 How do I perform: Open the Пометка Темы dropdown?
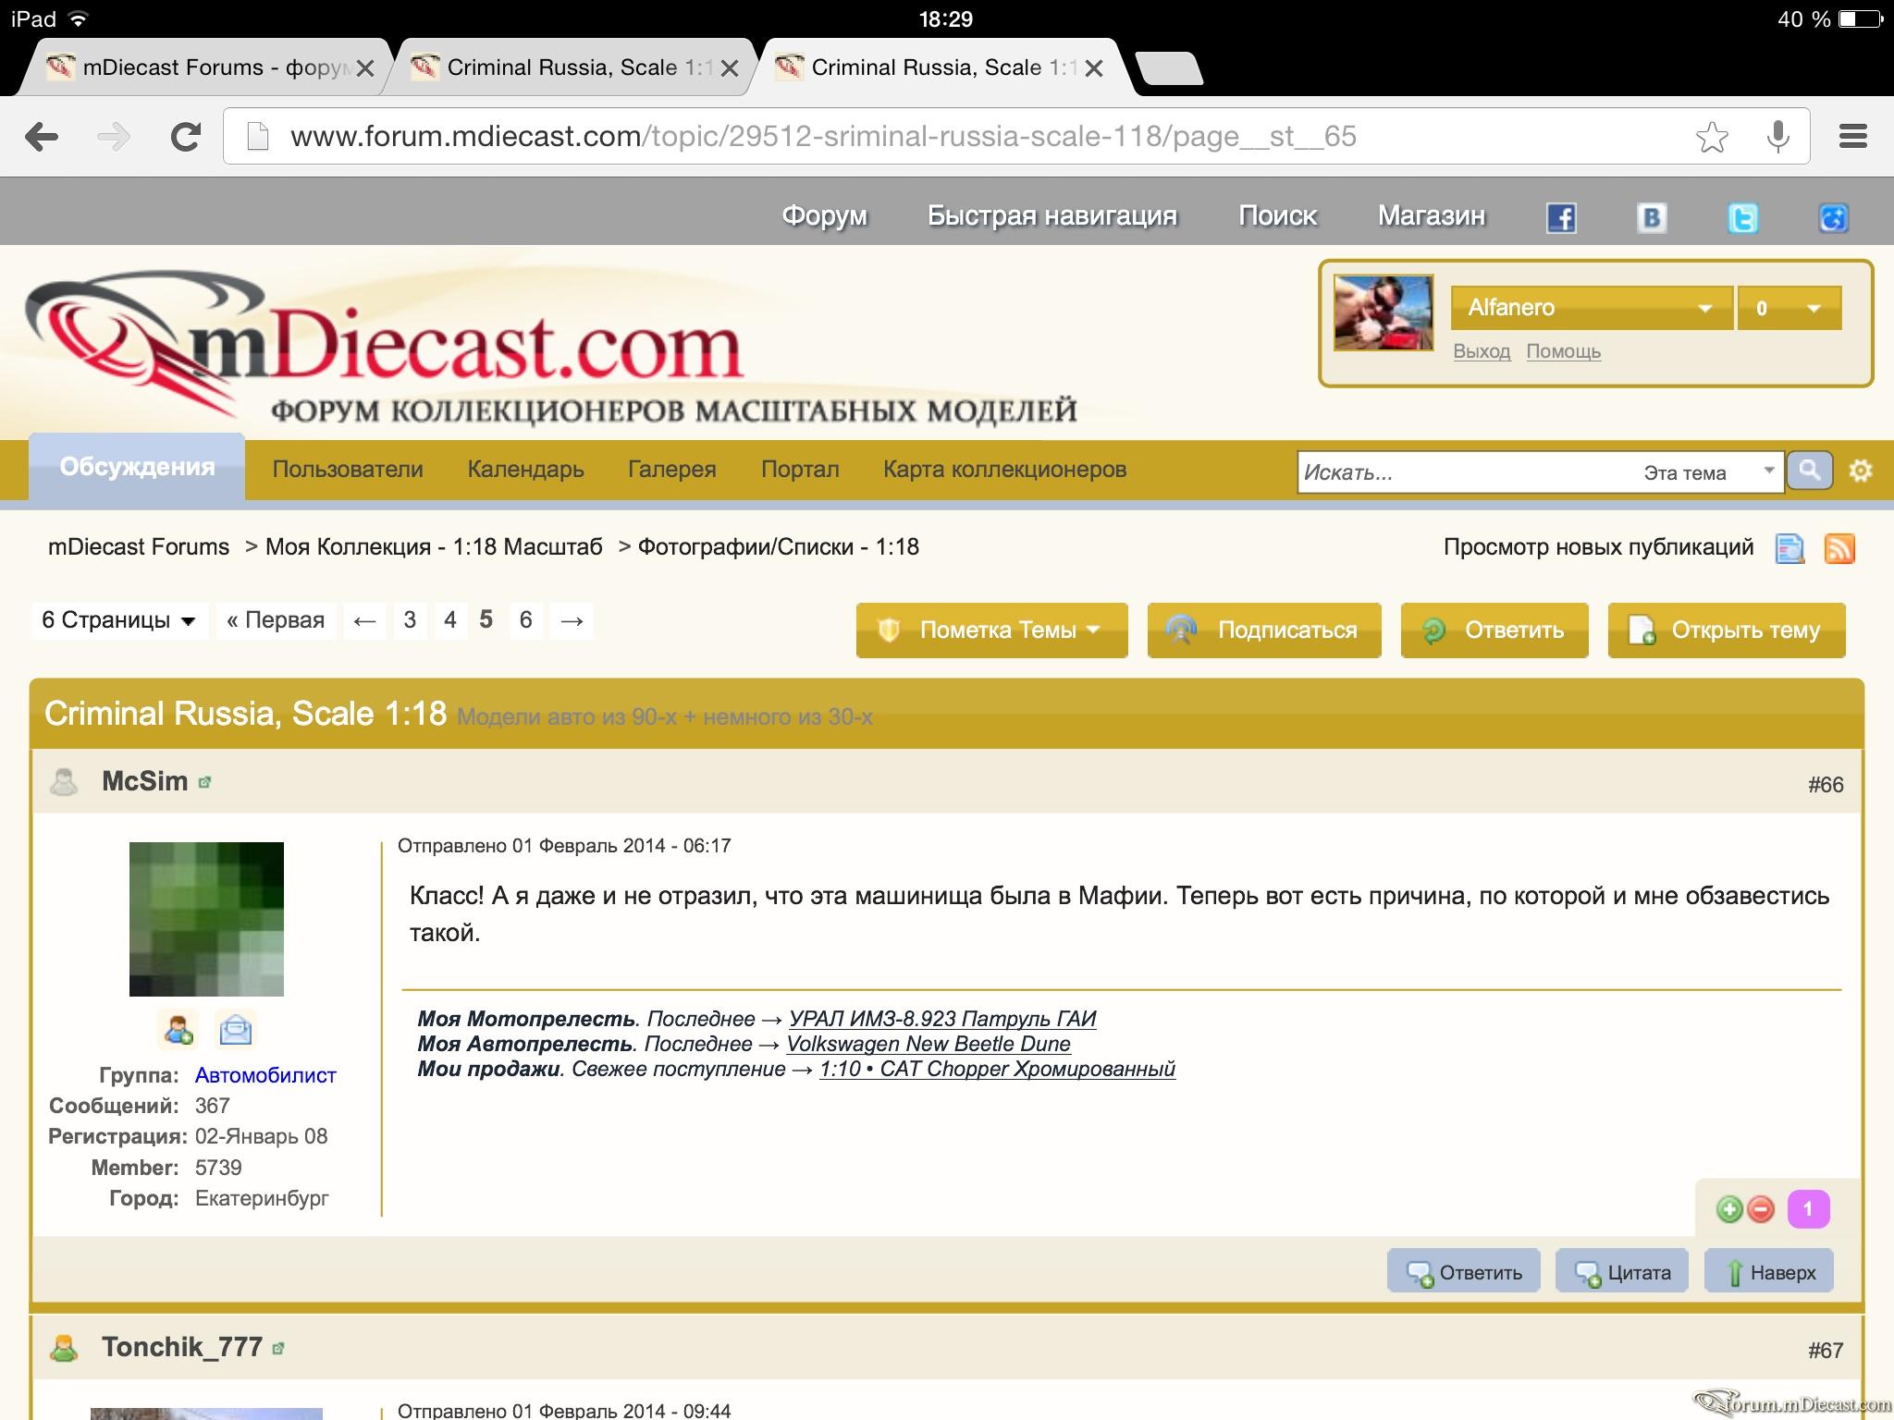[991, 630]
